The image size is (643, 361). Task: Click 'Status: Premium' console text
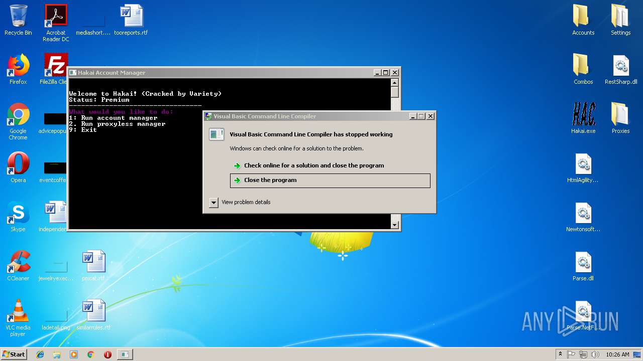tap(99, 100)
